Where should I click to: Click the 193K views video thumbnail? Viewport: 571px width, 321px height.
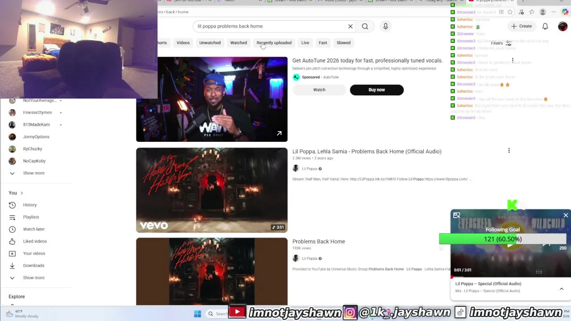click(212, 272)
